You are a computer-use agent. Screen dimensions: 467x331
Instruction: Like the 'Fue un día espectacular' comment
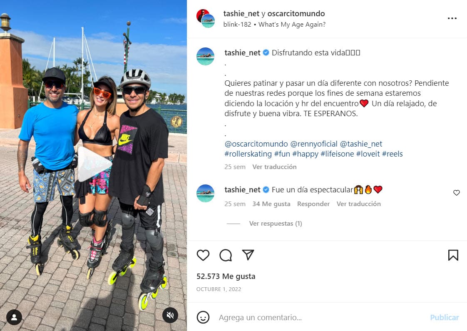point(456,193)
